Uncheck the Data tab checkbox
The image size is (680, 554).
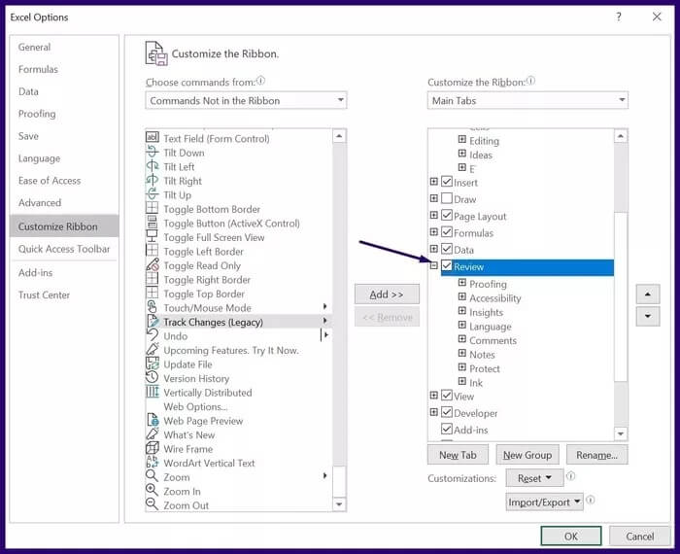coord(447,249)
